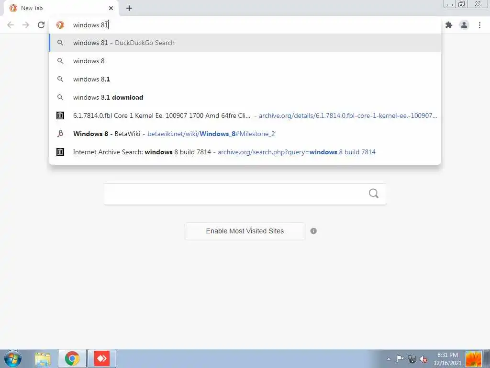This screenshot has height=368, width=490.
Task: Click the browser forward arrow
Action: click(x=26, y=25)
